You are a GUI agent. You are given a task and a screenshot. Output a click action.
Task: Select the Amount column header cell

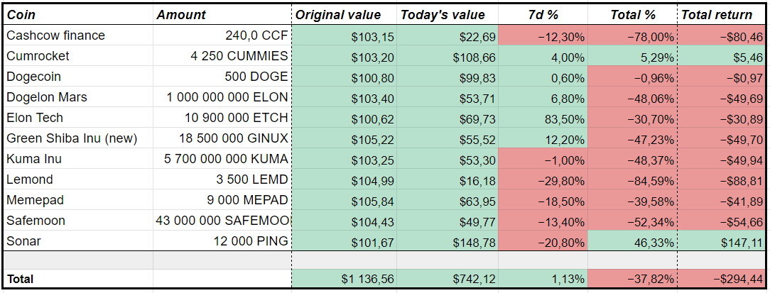click(222, 15)
